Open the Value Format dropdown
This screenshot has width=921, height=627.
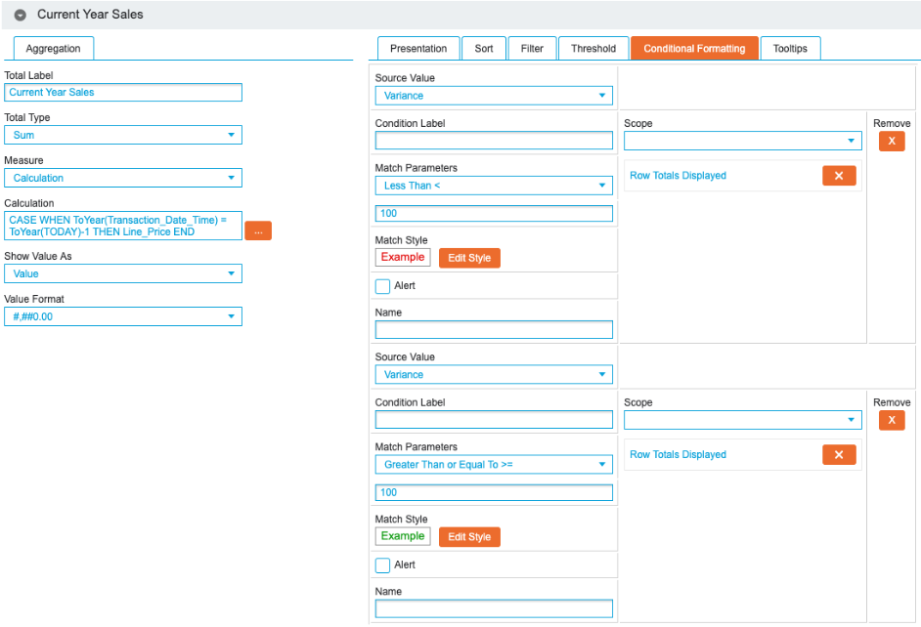(123, 316)
